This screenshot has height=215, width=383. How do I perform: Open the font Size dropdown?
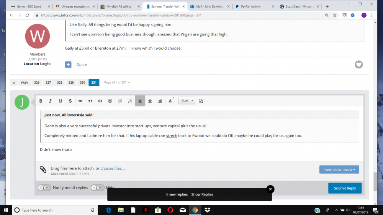[x=187, y=100]
